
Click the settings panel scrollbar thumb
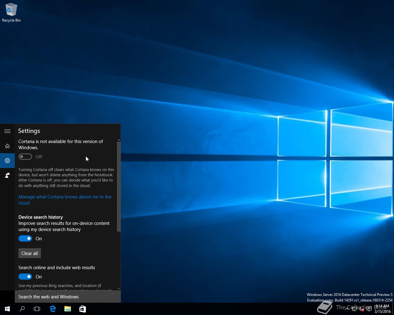click(119, 187)
